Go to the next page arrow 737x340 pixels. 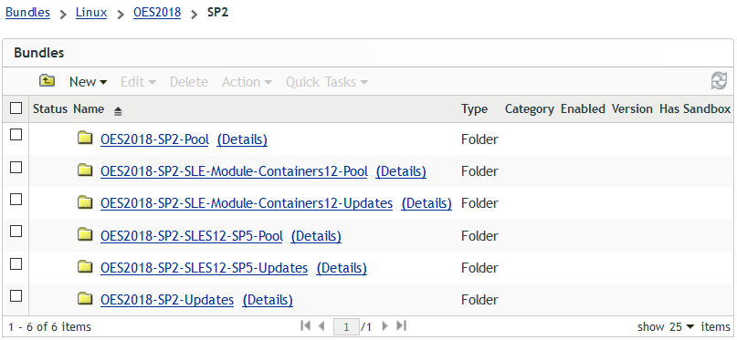[x=385, y=325]
